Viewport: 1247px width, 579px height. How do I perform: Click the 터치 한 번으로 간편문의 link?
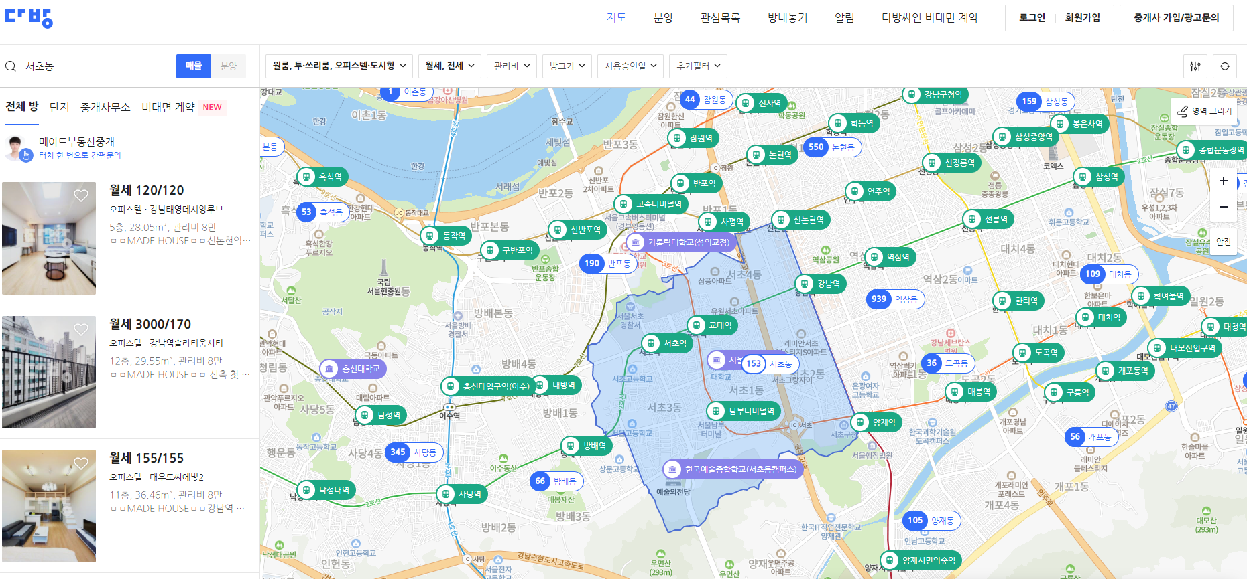point(80,155)
